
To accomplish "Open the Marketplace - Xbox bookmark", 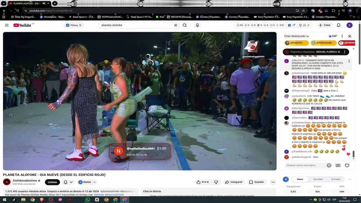I will click(x=52, y=17).
